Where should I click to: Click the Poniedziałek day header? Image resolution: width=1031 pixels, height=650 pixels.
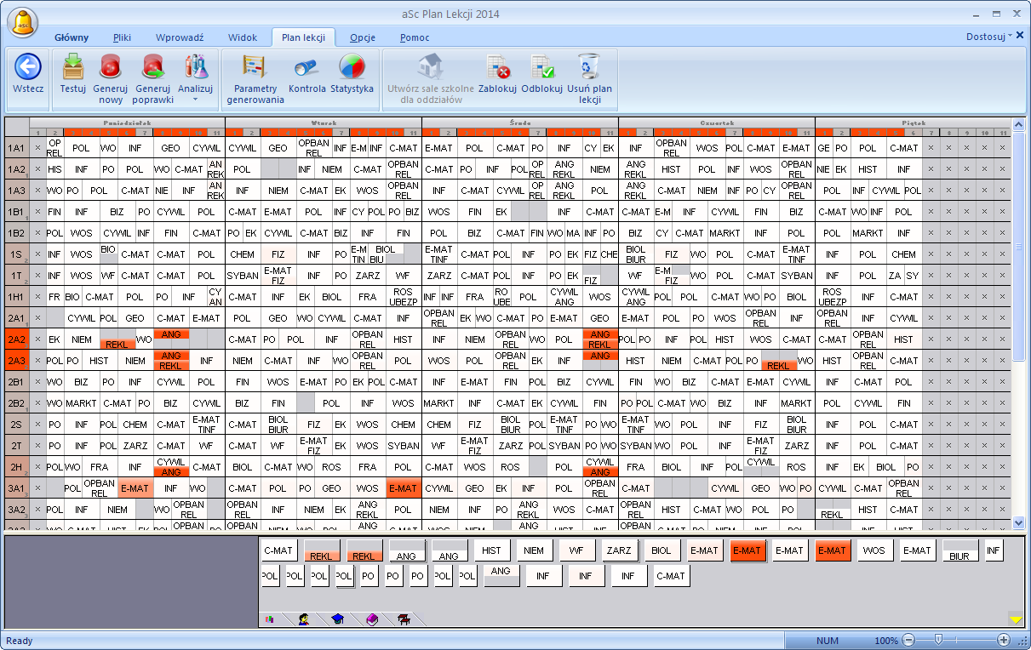coord(128,123)
